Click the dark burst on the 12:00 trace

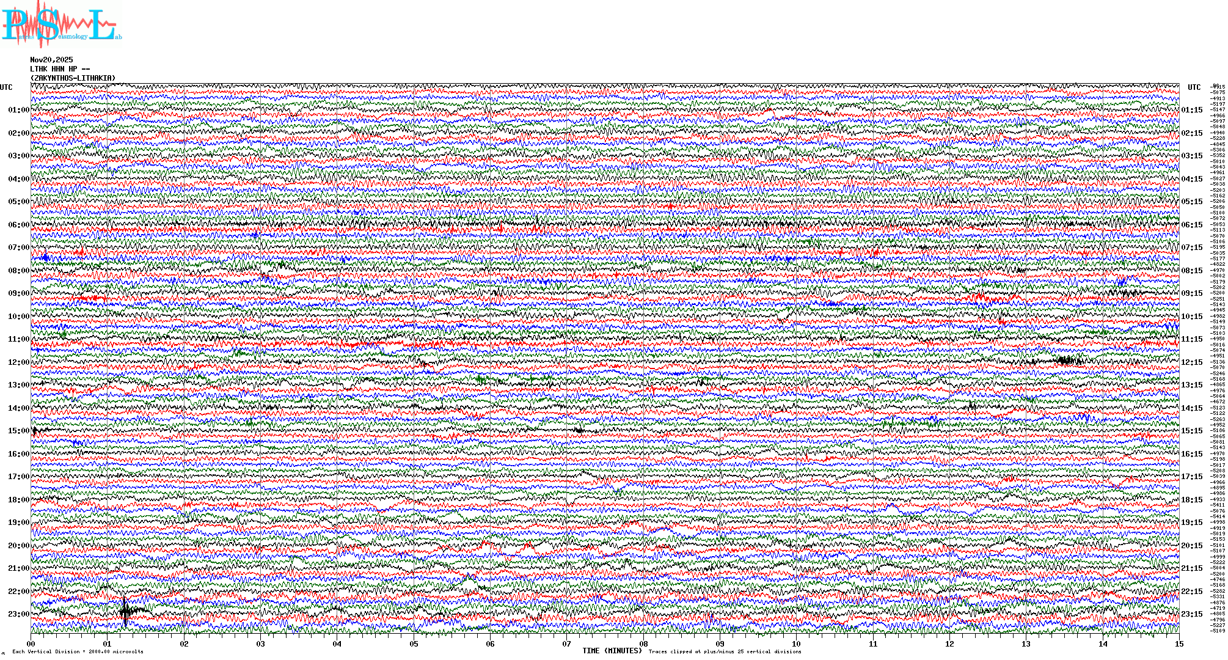[1066, 361]
